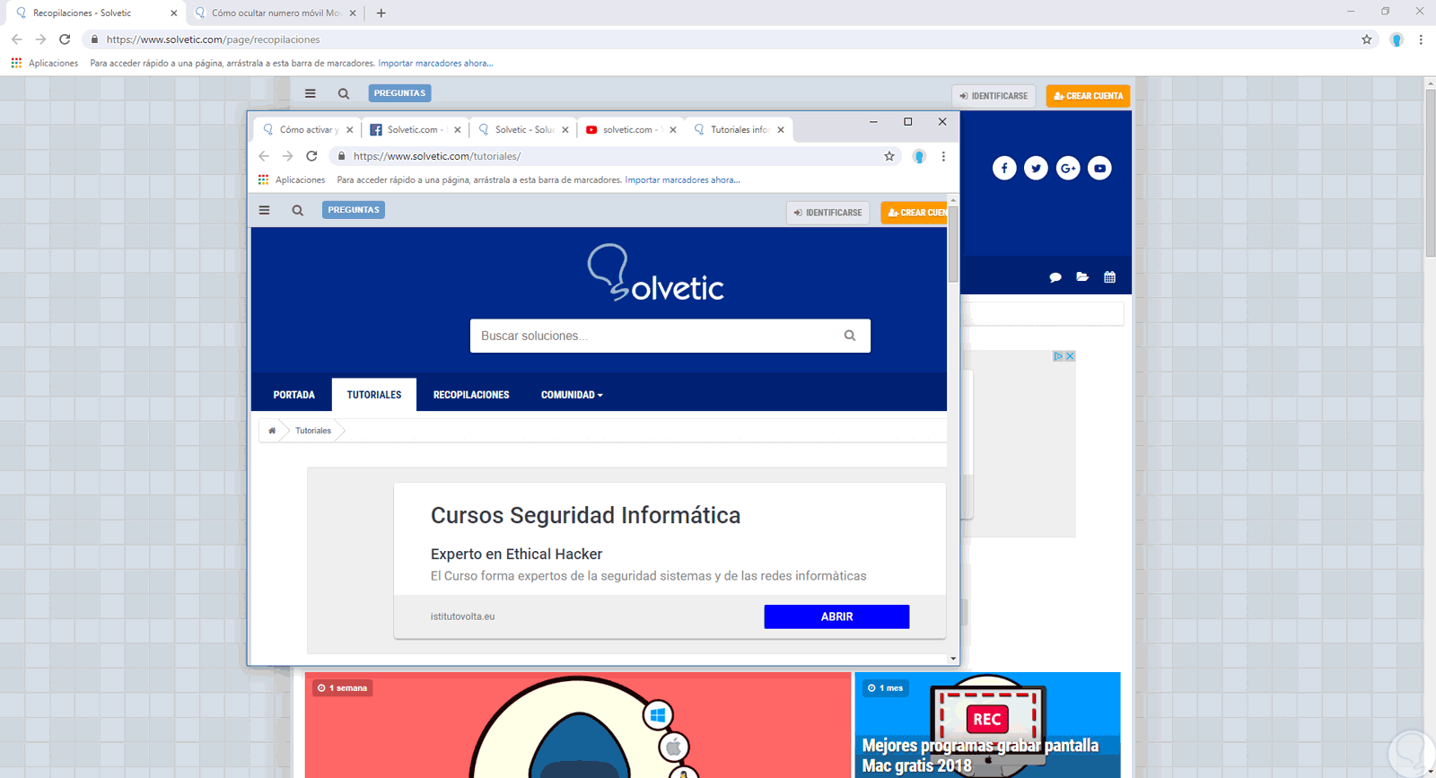Open Solvetic's YouTube icon in the back window
Viewport: 1436px width, 778px height.
pyautogui.click(x=1099, y=168)
